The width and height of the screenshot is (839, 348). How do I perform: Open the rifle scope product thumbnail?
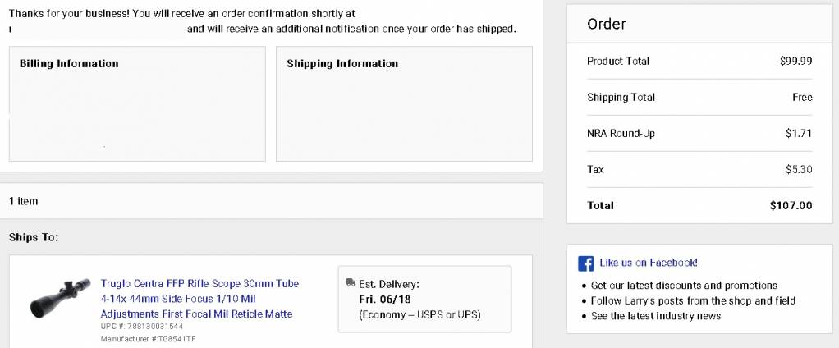click(61, 298)
